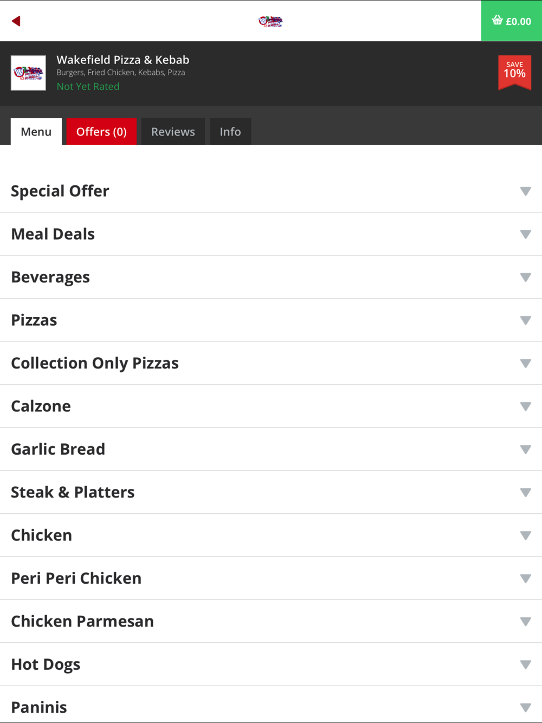Expand the Hot Dogs arrow
Screen dimensions: 542x723
point(525,664)
